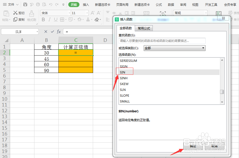Select SERIESSUM in the function list
The width and height of the screenshot is (239, 158).
point(169,61)
